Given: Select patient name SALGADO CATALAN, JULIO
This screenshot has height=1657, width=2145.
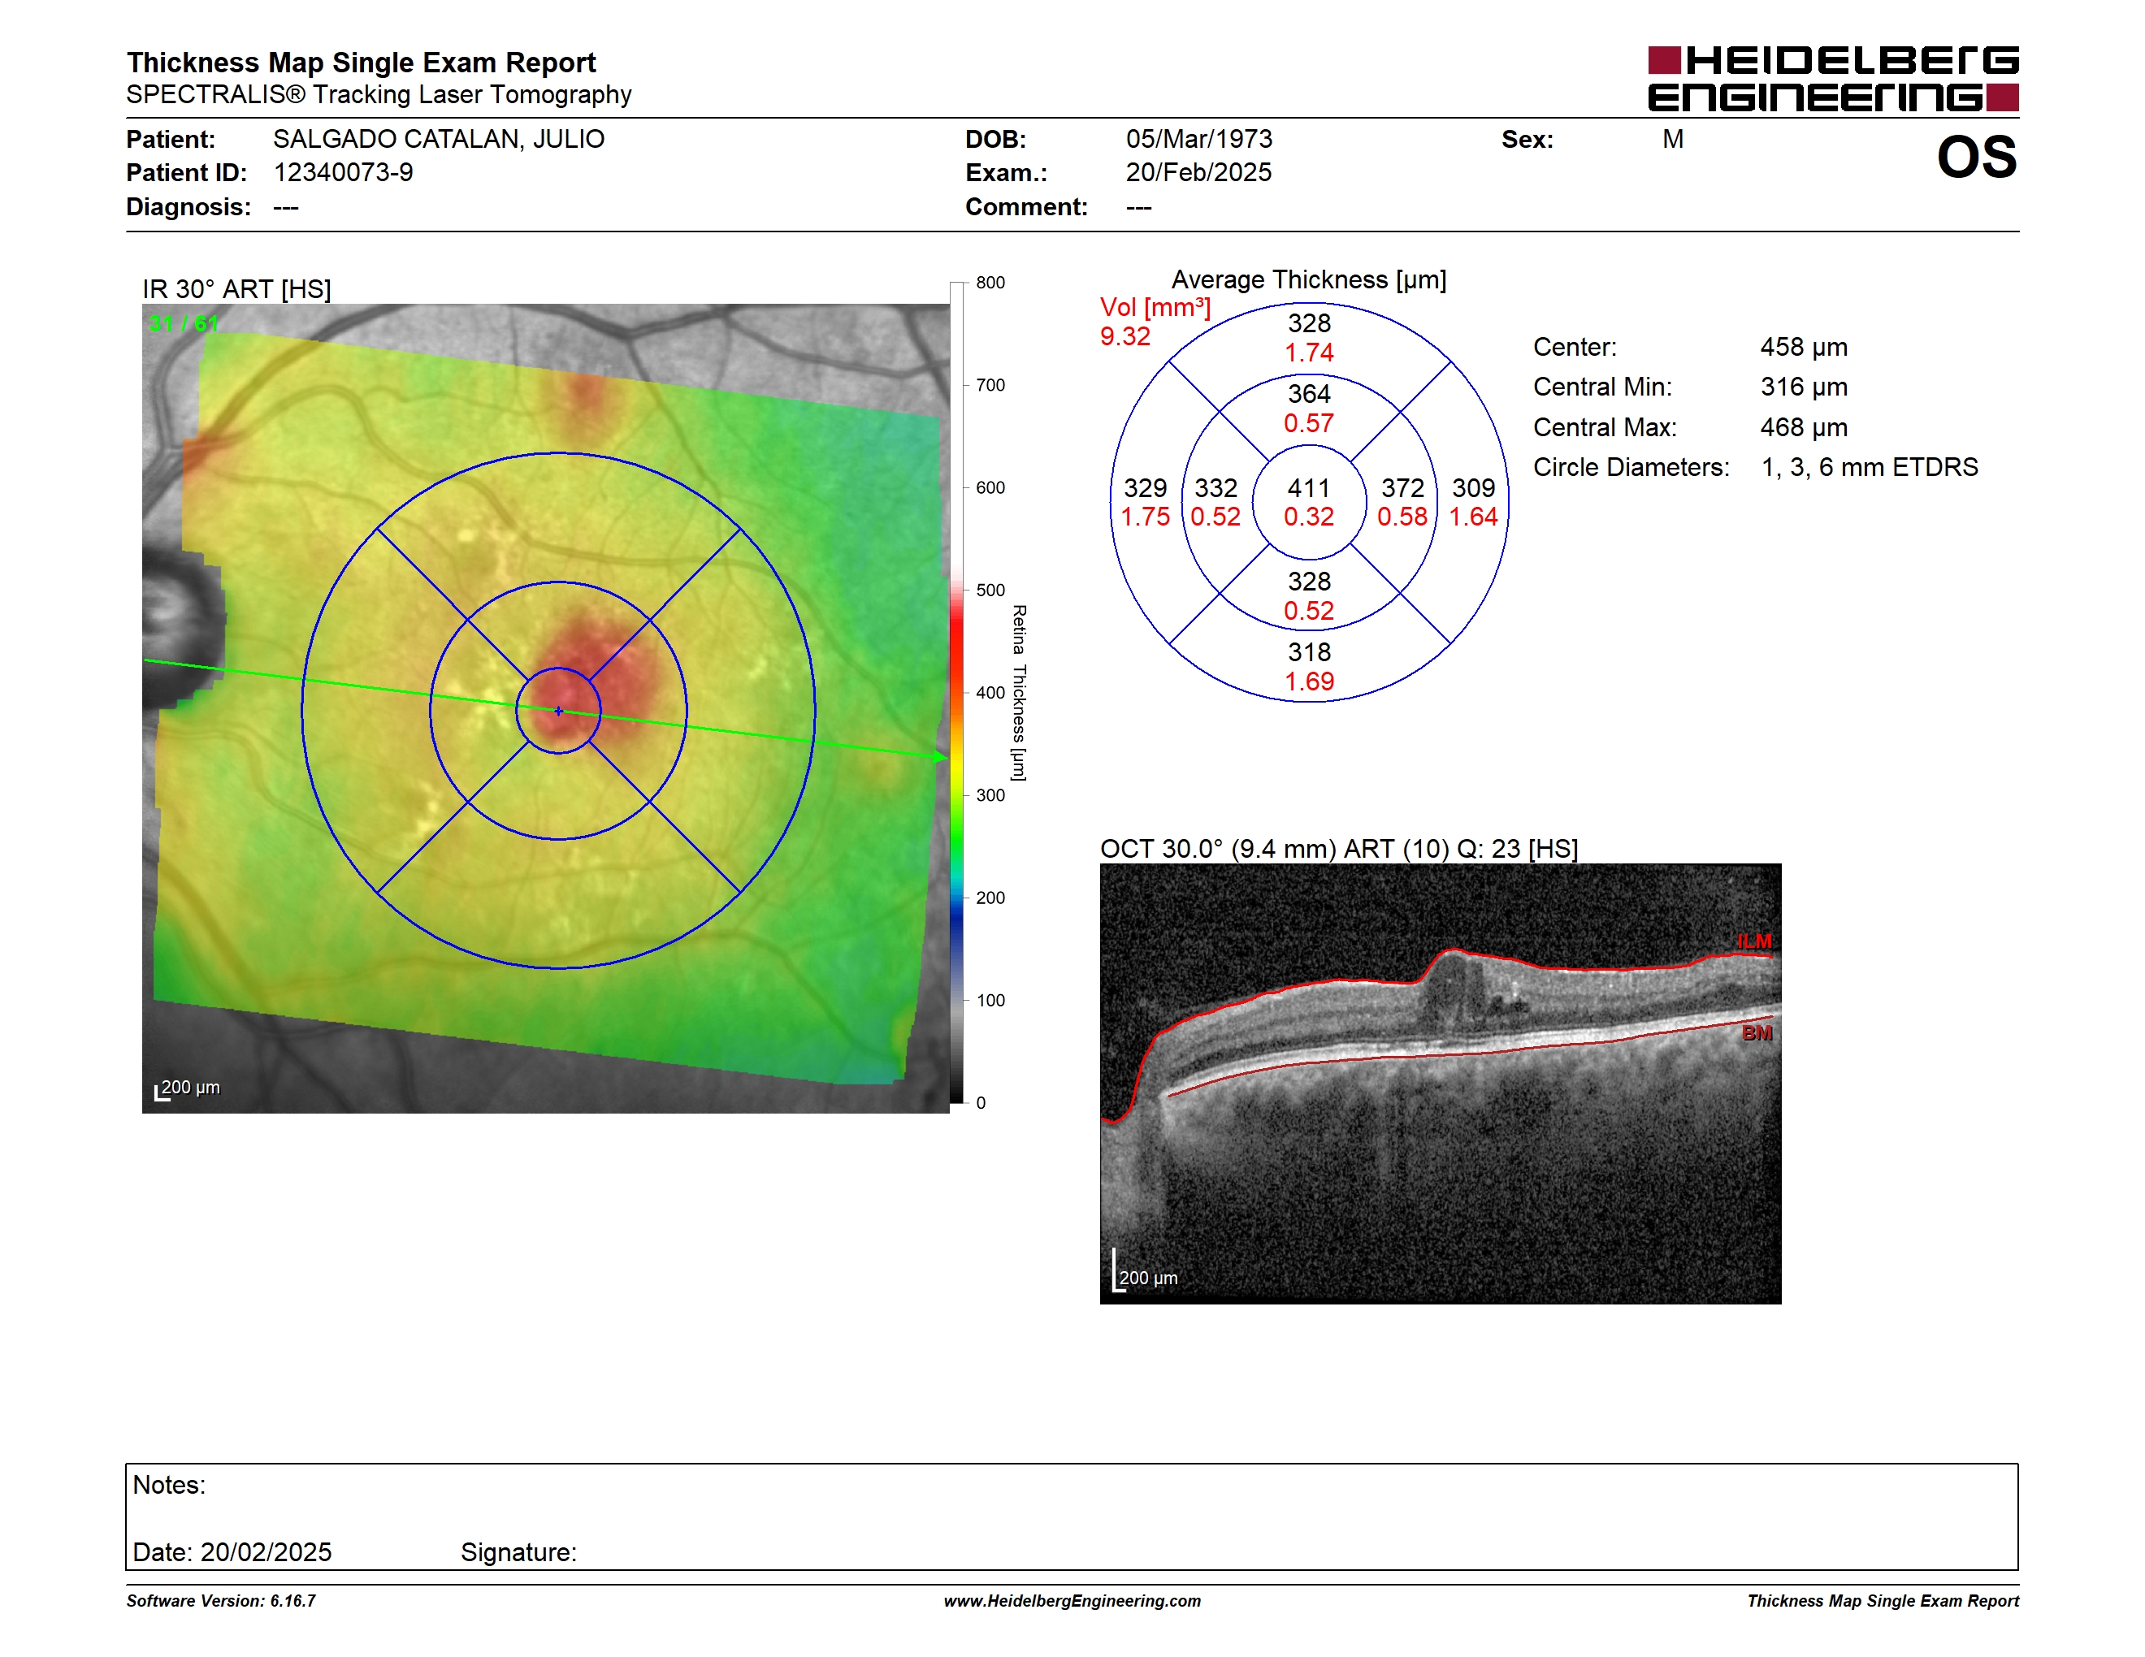Looking at the screenshot, I should click(438, 140).
